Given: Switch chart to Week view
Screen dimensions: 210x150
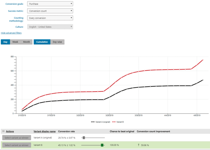Looking at the screenshot, I should [x=15, y=42].
